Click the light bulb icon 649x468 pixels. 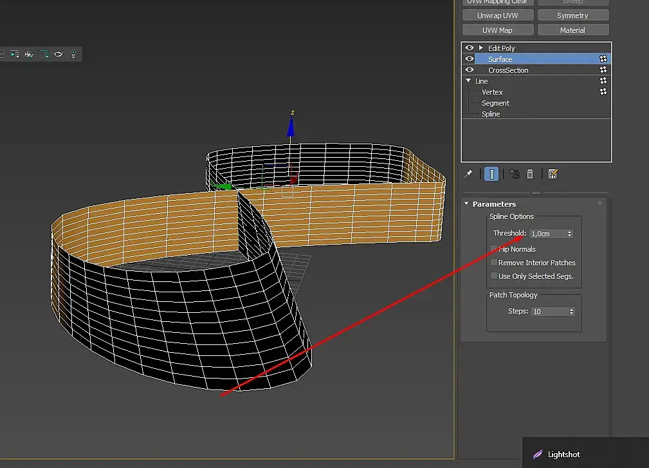click(x=73, y=54)
